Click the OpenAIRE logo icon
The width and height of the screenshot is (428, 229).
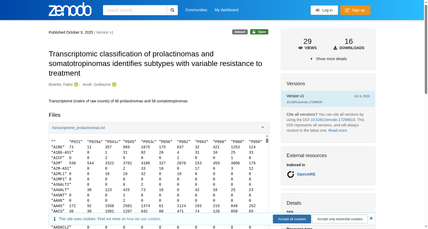[x=291, y=174]
